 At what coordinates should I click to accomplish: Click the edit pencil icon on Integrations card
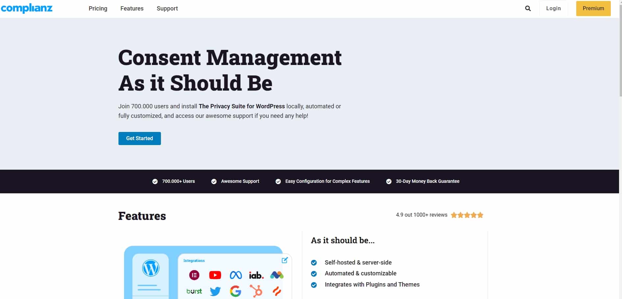point(285,260)
